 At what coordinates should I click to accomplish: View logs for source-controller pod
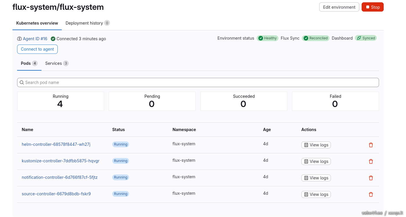click(x=316, y=194)
